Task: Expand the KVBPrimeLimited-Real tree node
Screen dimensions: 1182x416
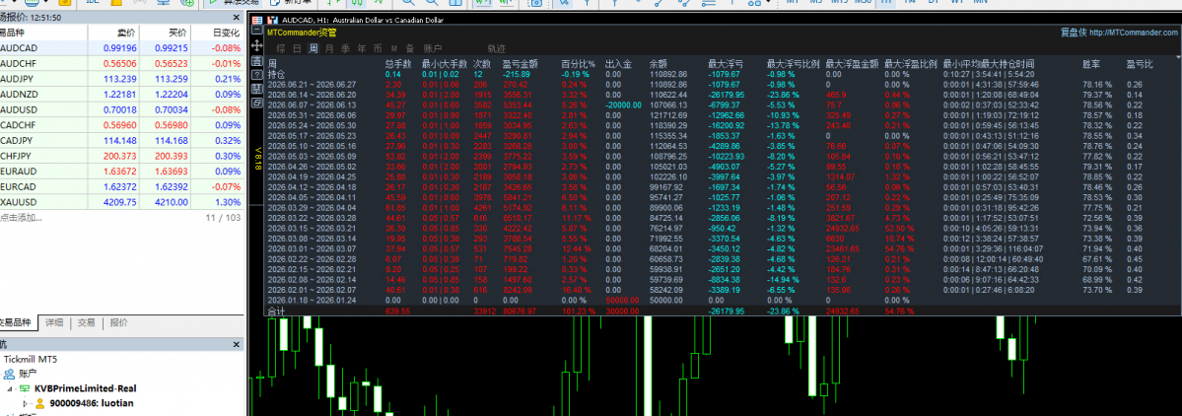Action: click(10, 388)
